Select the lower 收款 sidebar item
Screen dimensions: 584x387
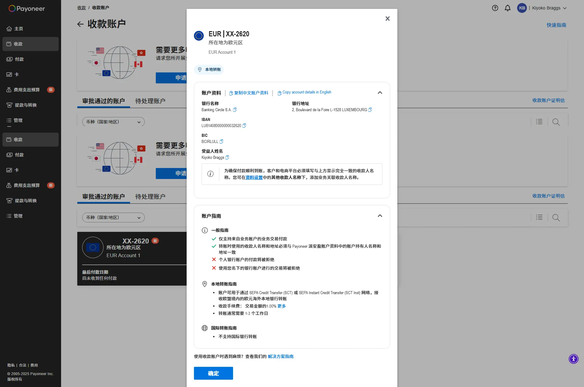[x=31, y=140]
